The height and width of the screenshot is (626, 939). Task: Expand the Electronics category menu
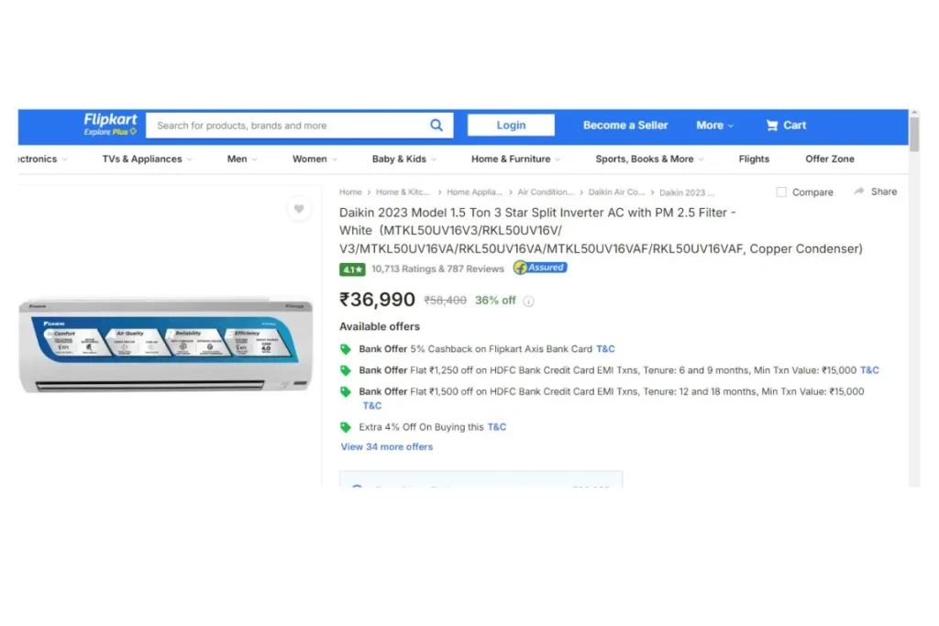(x=42, y=159)
